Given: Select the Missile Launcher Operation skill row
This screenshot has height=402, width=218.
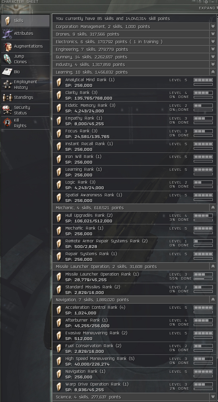Looking at the screenshot, I should coord(134,277).
